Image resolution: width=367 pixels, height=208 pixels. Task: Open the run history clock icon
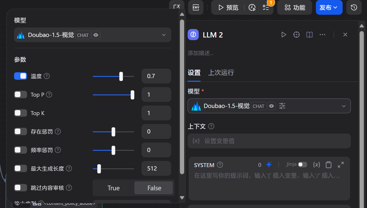pos(252,8)
